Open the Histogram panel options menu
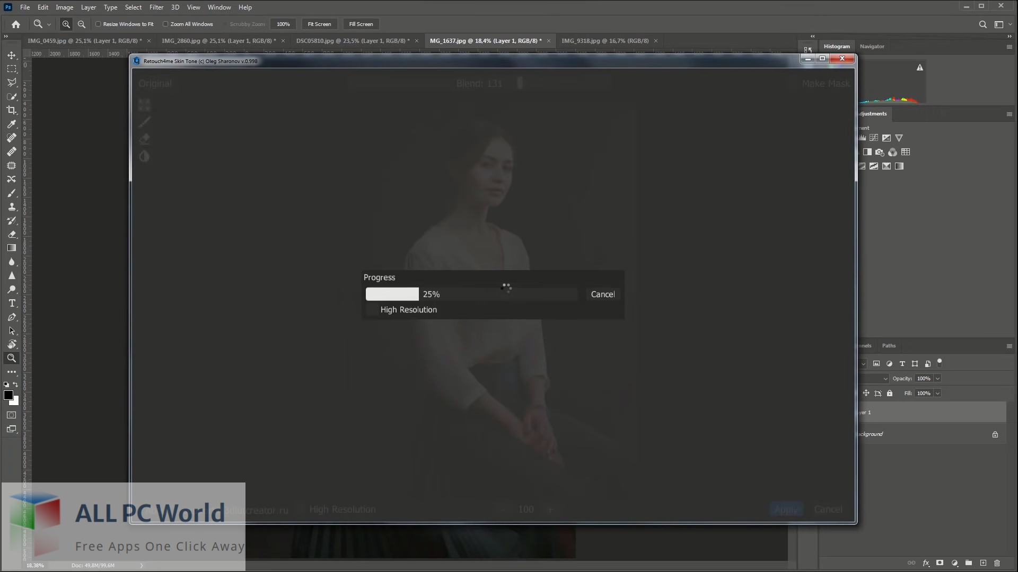This screenshot has width=1018, height=572. click(x=1009, y=47)
